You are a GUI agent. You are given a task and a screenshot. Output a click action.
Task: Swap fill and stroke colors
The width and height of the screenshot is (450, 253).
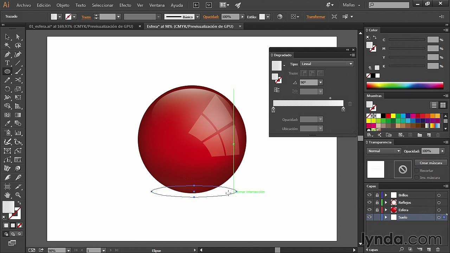(x=20, y=203)
